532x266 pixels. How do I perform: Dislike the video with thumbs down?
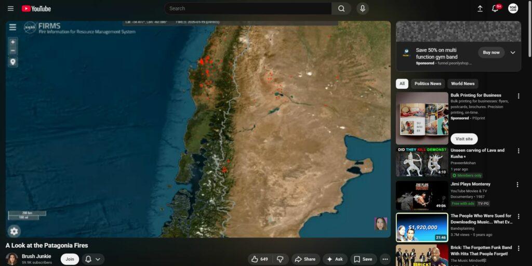click(x=280, y=259)
